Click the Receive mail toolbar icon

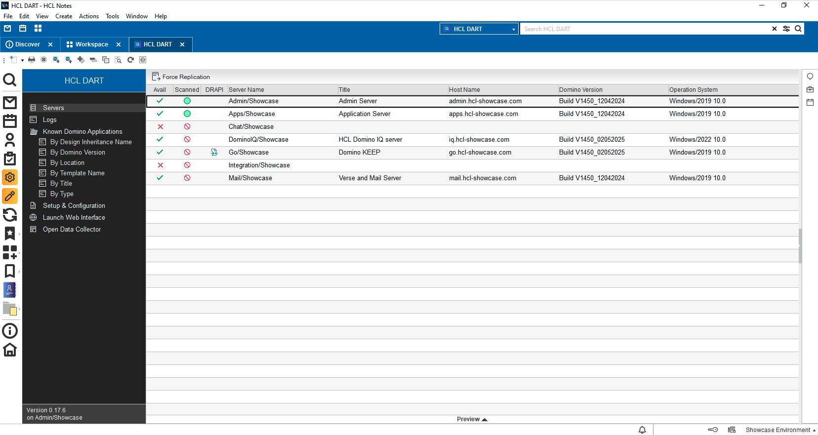coord(56,60)
